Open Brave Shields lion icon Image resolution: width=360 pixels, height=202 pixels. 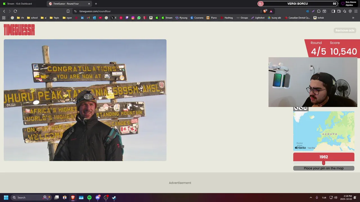click(x=265, y=11)
